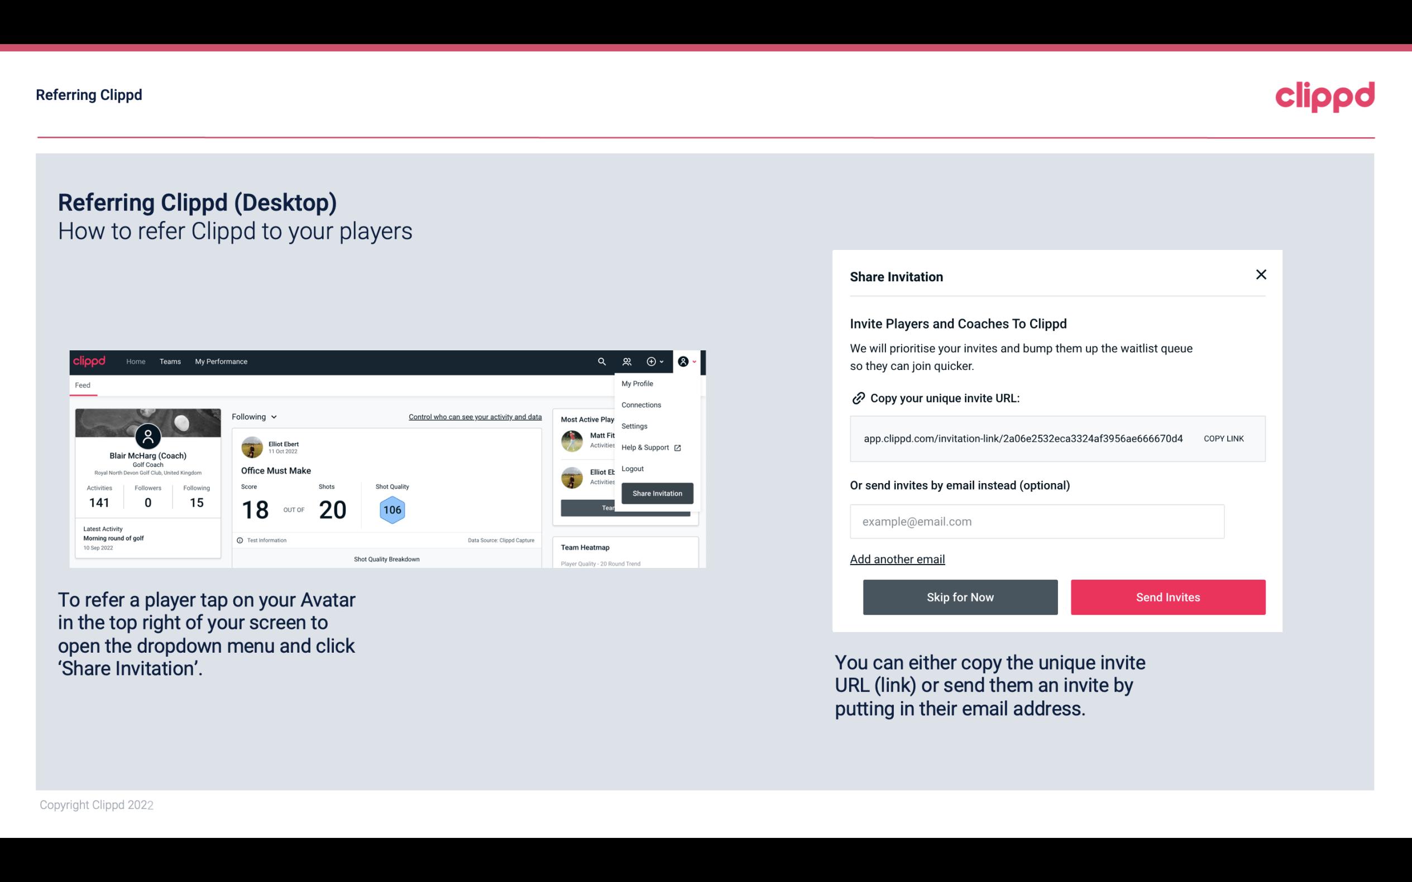Screen dimensions: 1412x882
Task: Click the Feed tab on profile page
Action: point(82,385)
